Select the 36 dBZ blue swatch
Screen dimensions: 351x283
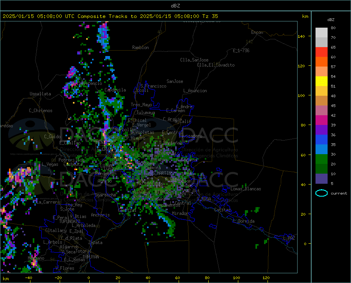(321, 140)
